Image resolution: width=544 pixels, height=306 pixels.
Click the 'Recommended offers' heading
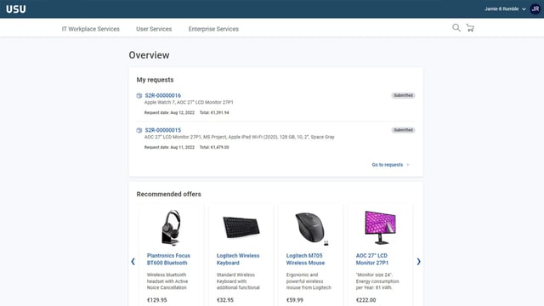coord(168,195)
